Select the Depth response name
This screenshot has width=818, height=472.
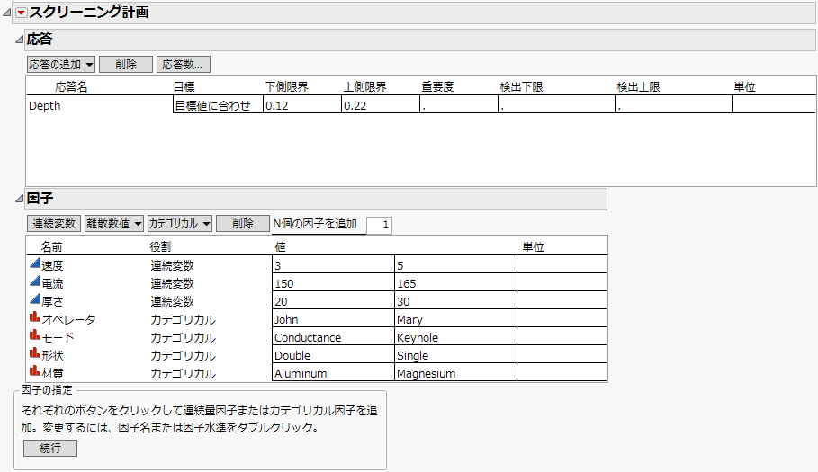coord(45,106)
